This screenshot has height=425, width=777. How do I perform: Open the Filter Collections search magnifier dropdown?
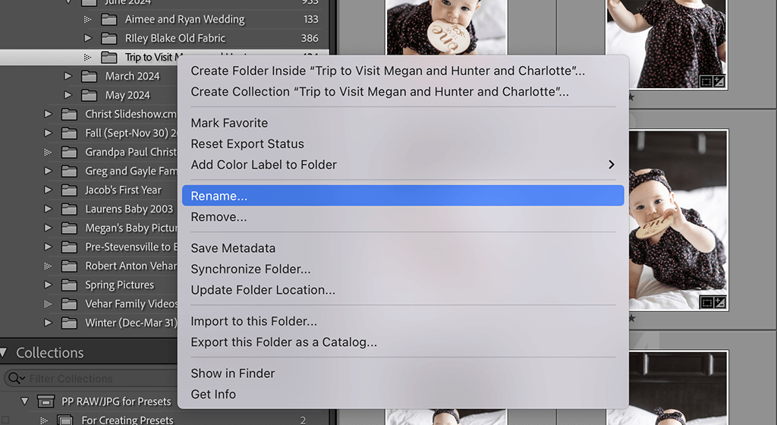17,379
